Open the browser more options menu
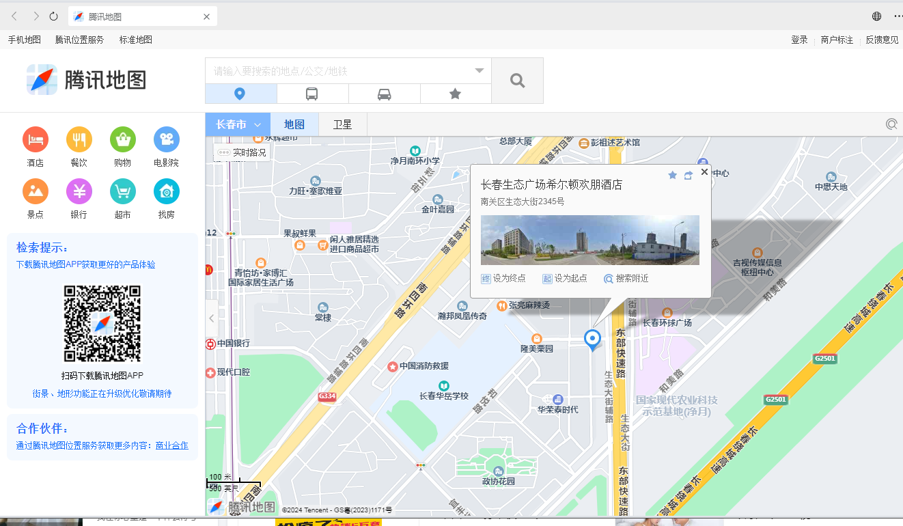 point(898,16)
